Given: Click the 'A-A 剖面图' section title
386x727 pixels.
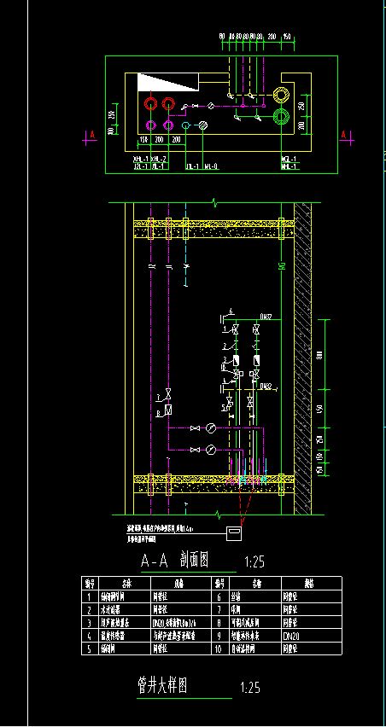Looking at the screenshot, I should (174, 561).
